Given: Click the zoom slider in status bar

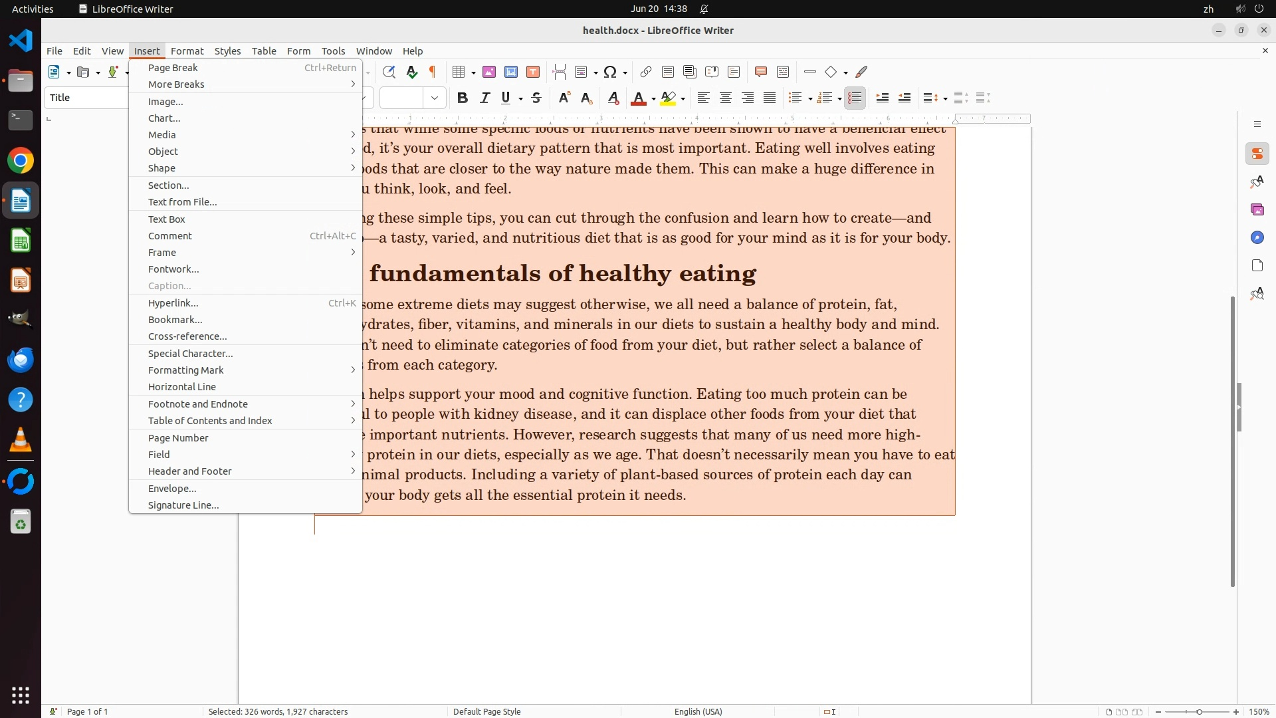Looking at the screenshot, I should (x=1198, y=711).
